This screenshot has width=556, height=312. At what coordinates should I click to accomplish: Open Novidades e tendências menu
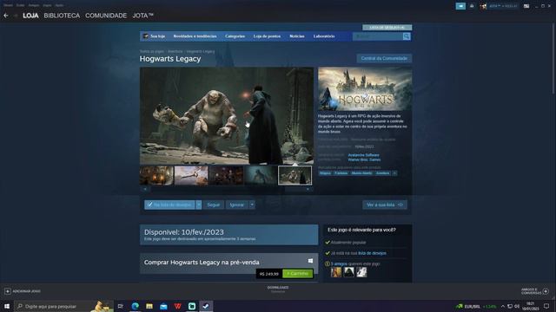tap(195, 36)
